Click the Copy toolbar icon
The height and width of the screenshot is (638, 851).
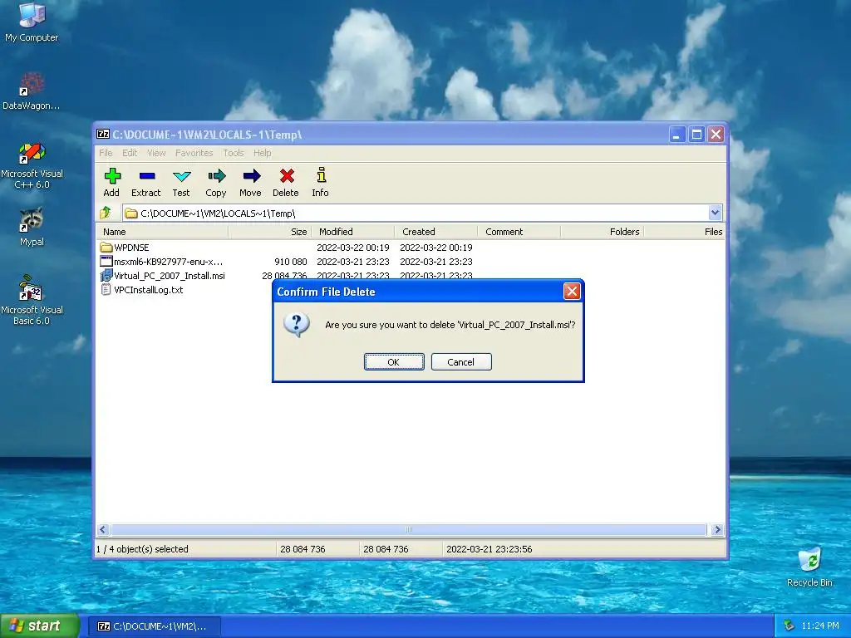point(216,176)
